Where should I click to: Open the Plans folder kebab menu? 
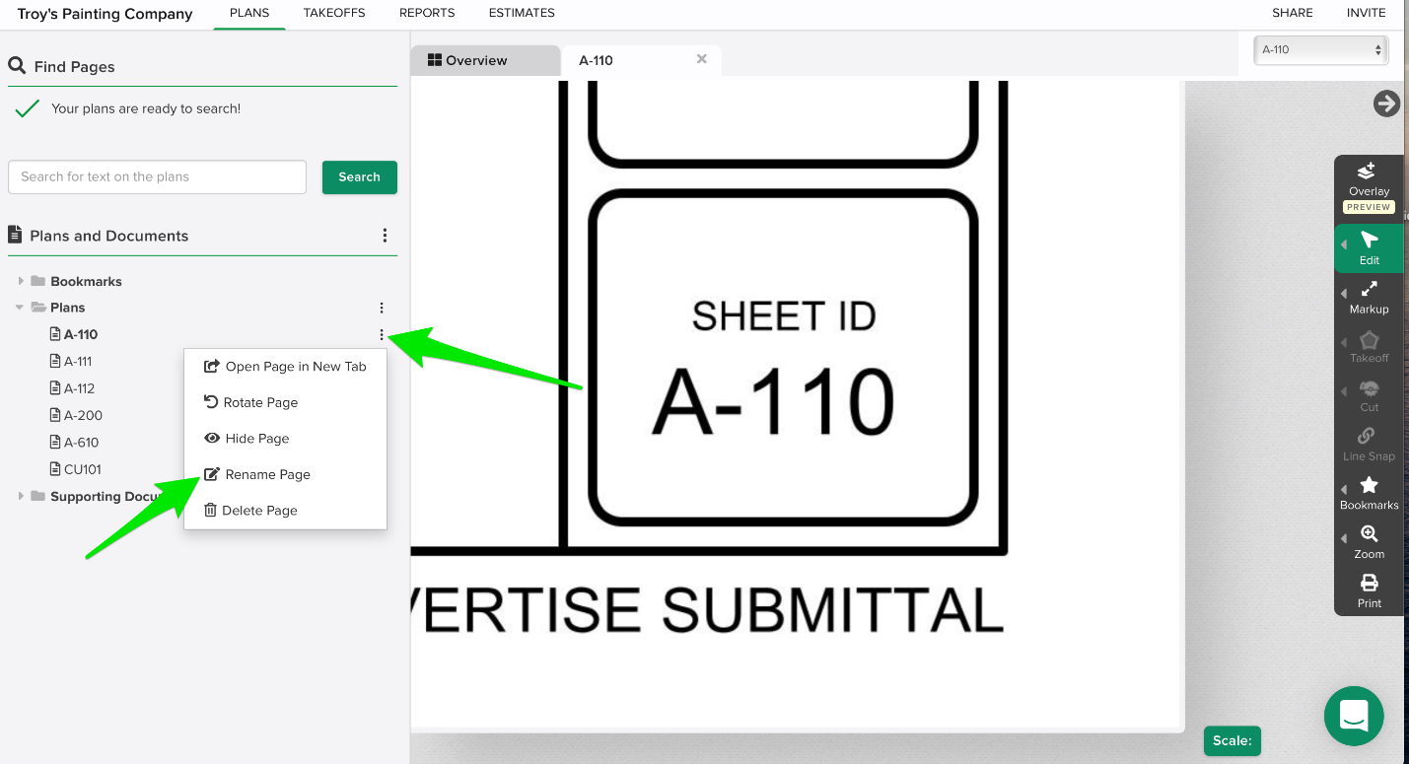382,308
